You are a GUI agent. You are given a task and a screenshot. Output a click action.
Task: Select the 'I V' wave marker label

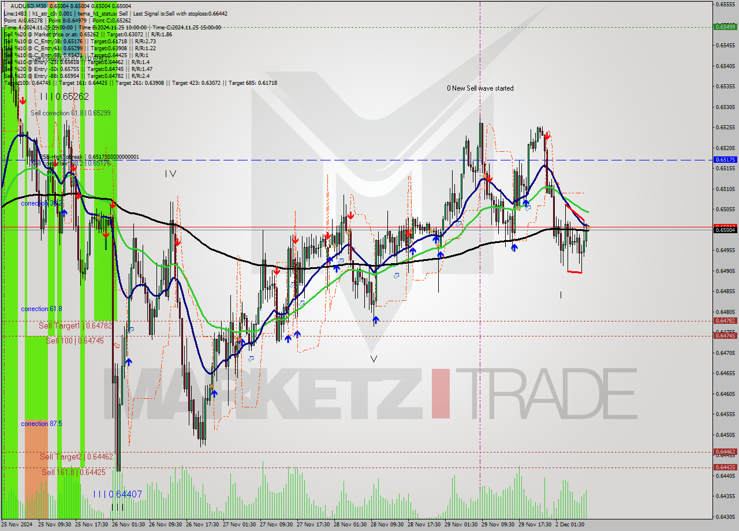pyautogui.click(x=170, y=173)
